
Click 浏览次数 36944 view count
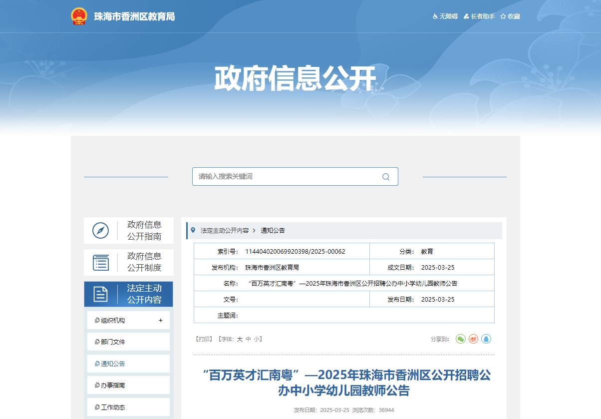coord(373,410)
